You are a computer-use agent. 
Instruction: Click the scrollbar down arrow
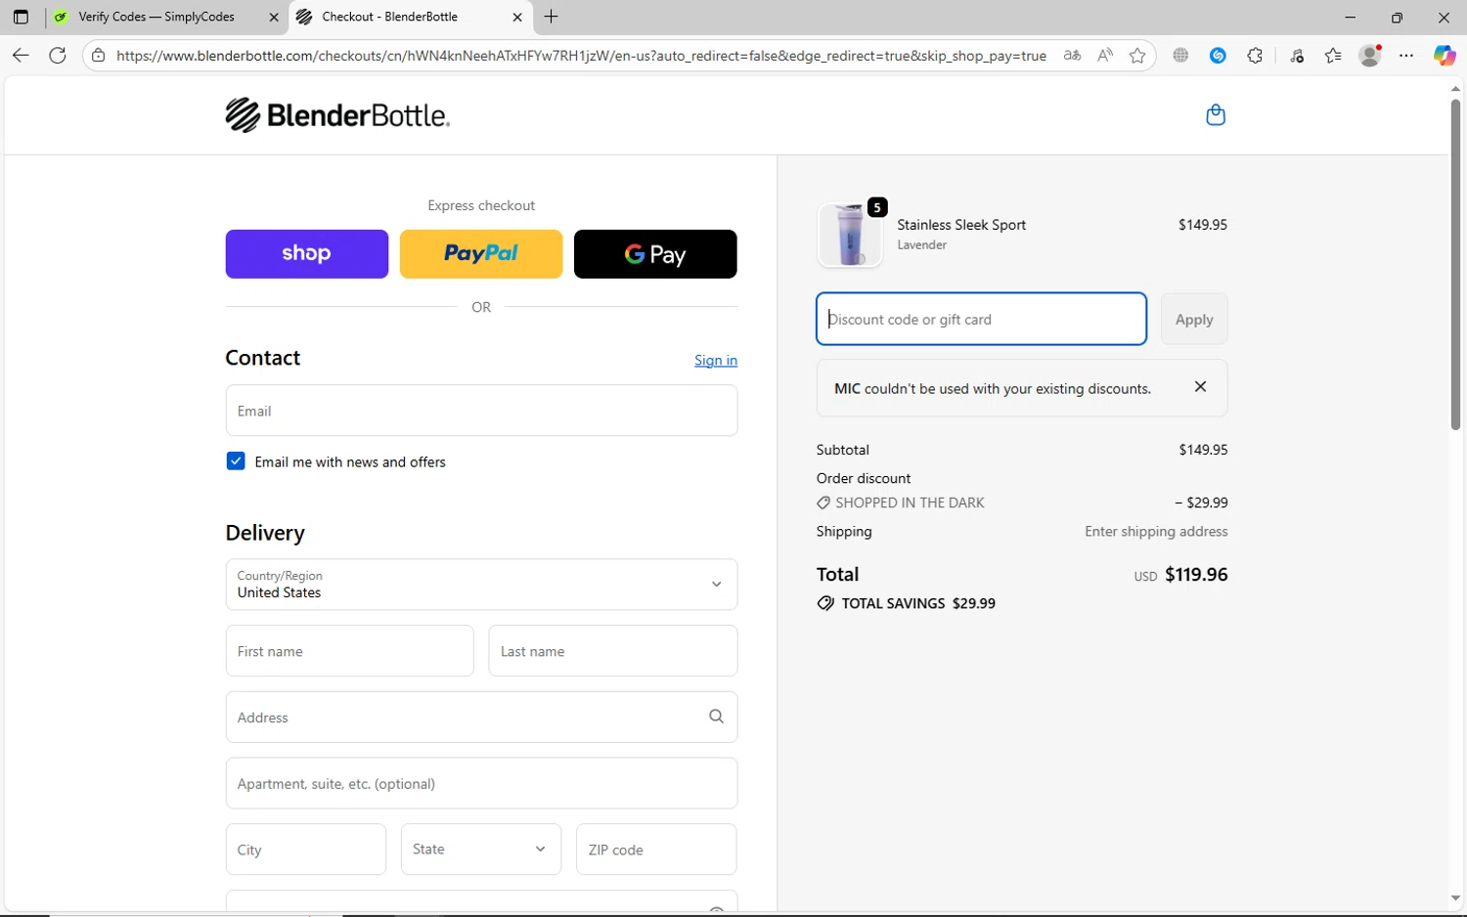coord(1455,898)
